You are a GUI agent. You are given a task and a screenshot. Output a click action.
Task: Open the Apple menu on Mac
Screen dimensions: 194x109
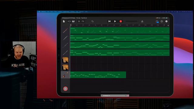click(x=39, y=12)
